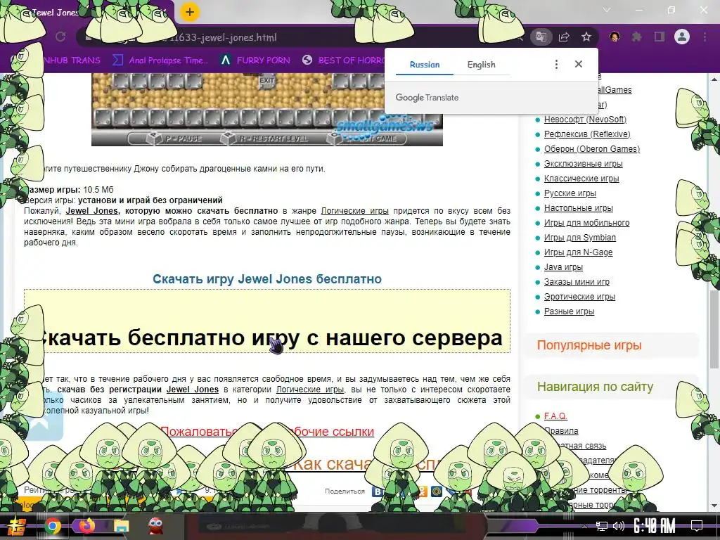720x540 pixels.
Task: Open the 6:40 AM taskbar clock
Action: (x=654, y=526)
